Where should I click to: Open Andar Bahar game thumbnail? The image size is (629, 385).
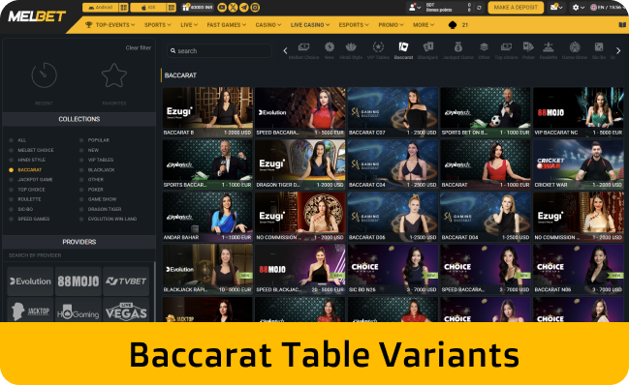point(207,217)
